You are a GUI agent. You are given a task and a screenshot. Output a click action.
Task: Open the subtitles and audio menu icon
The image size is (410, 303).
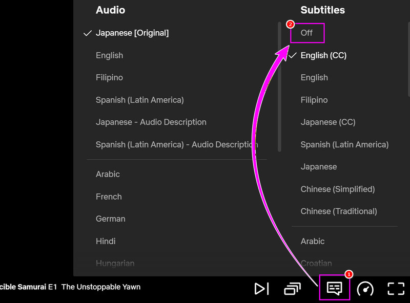[x=334, y=288]
